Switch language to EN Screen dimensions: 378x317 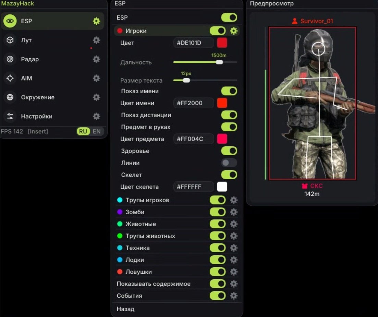click(x=97, y=131)
